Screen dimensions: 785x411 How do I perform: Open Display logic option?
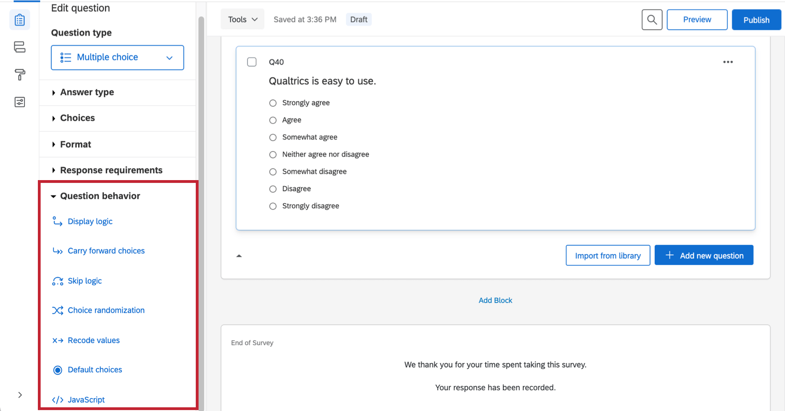click(90, 221)
